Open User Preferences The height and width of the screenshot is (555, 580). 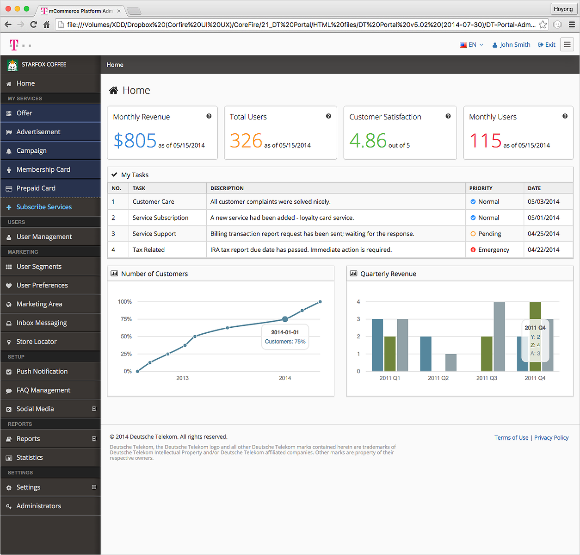[50, 285]
